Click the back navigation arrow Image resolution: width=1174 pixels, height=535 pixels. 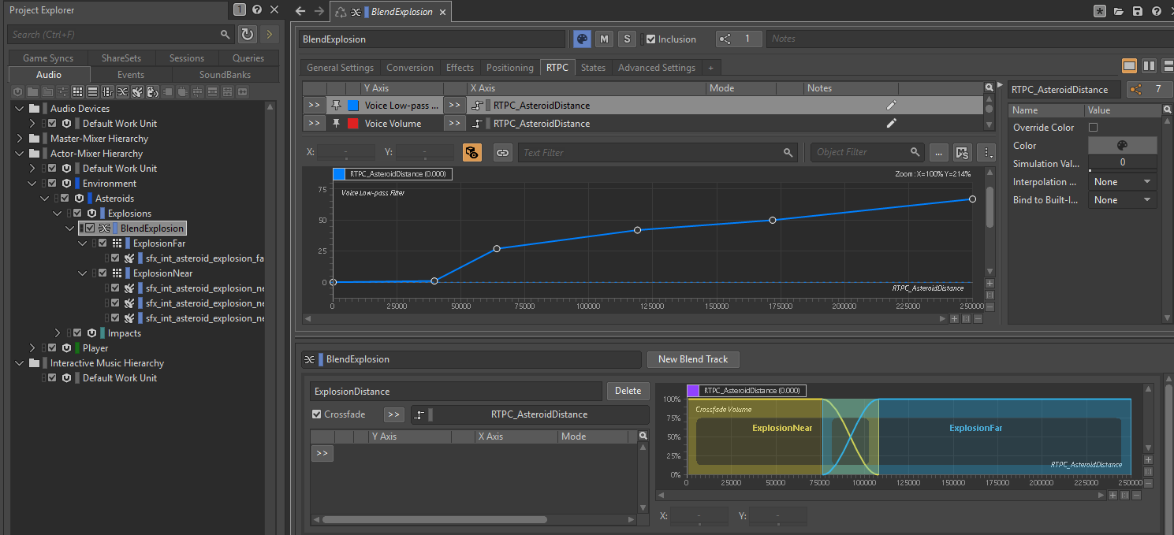coord(300,11)
